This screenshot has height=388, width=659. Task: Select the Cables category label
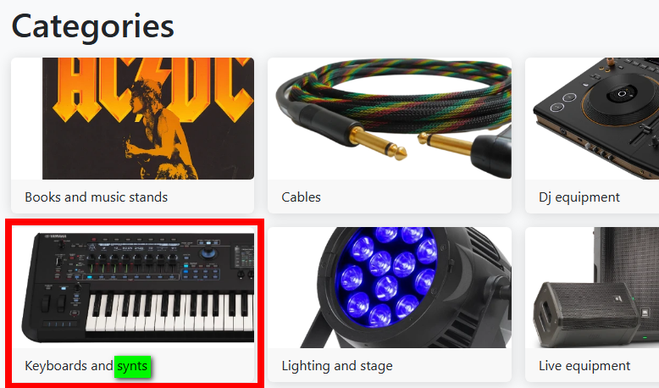301,197
